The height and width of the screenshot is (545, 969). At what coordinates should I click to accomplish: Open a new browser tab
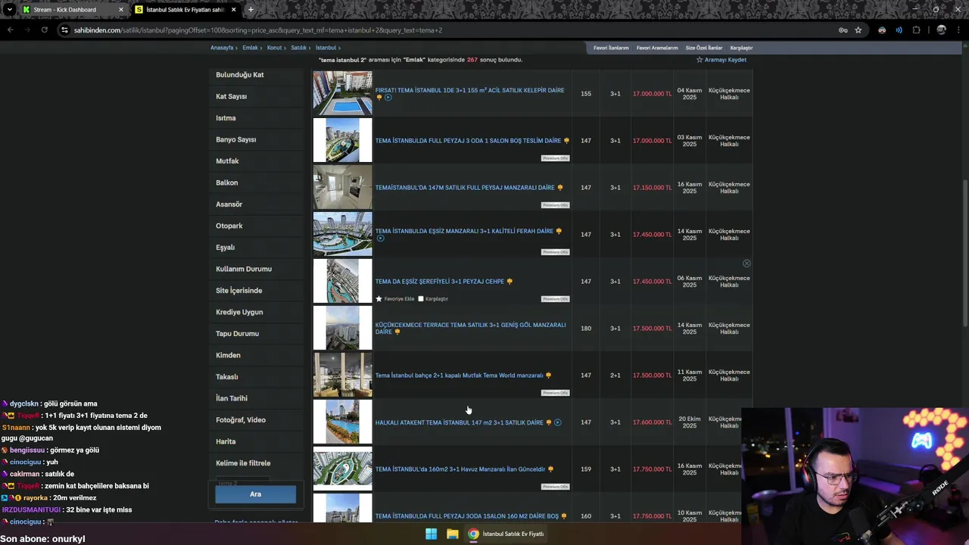click(x=251, y=10)
